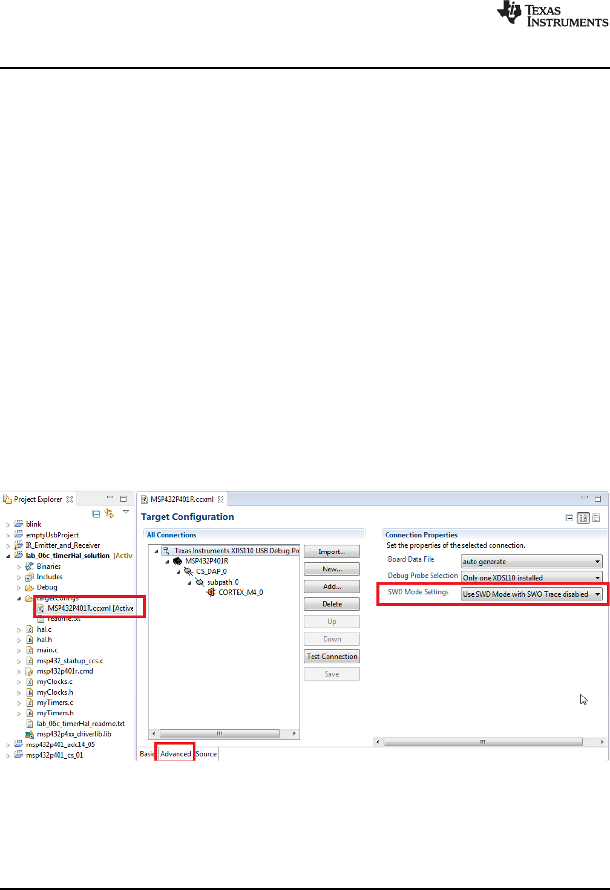This screenshot has height=890, width=610.
Task: Expand the emptyUsbProject node
Action: click(x=8, y=535)
